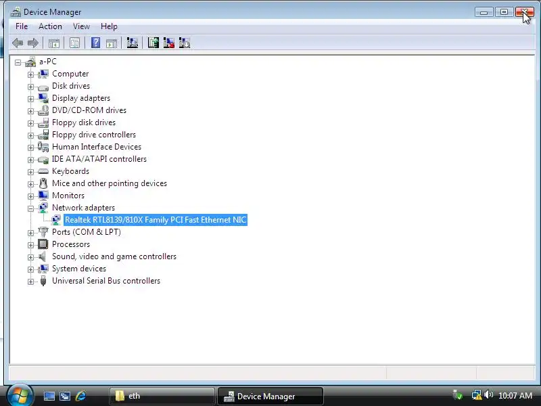Image resolution: width=541 pixels, height=406 pixels.
Task: Click Device Manager taskbar button
Action: click(270, 396)
